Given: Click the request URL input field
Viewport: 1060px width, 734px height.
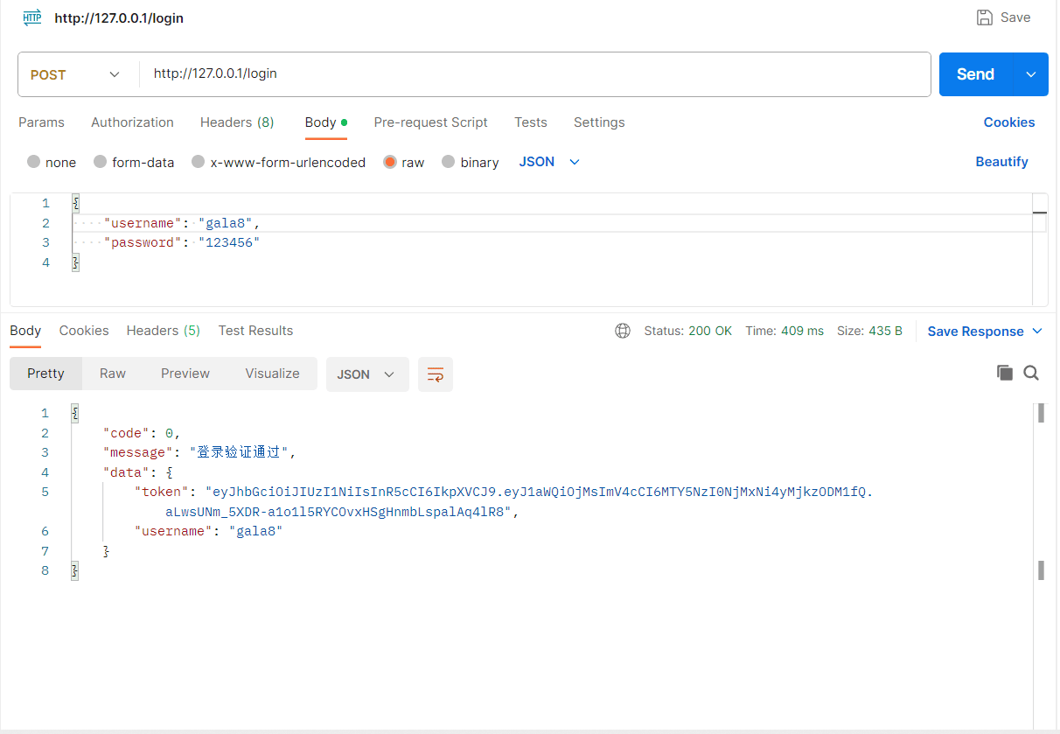Looking at the screenshot, I should click(x=533, y=74).
